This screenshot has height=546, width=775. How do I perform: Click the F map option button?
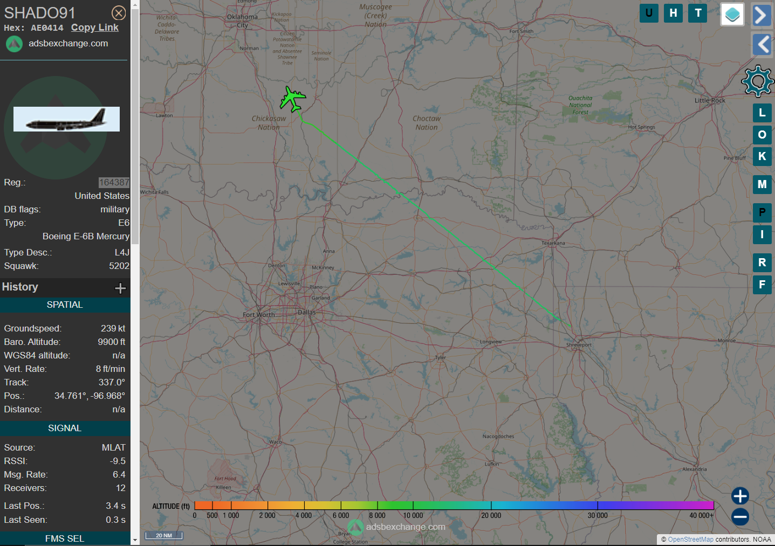(x=762, y=285)
